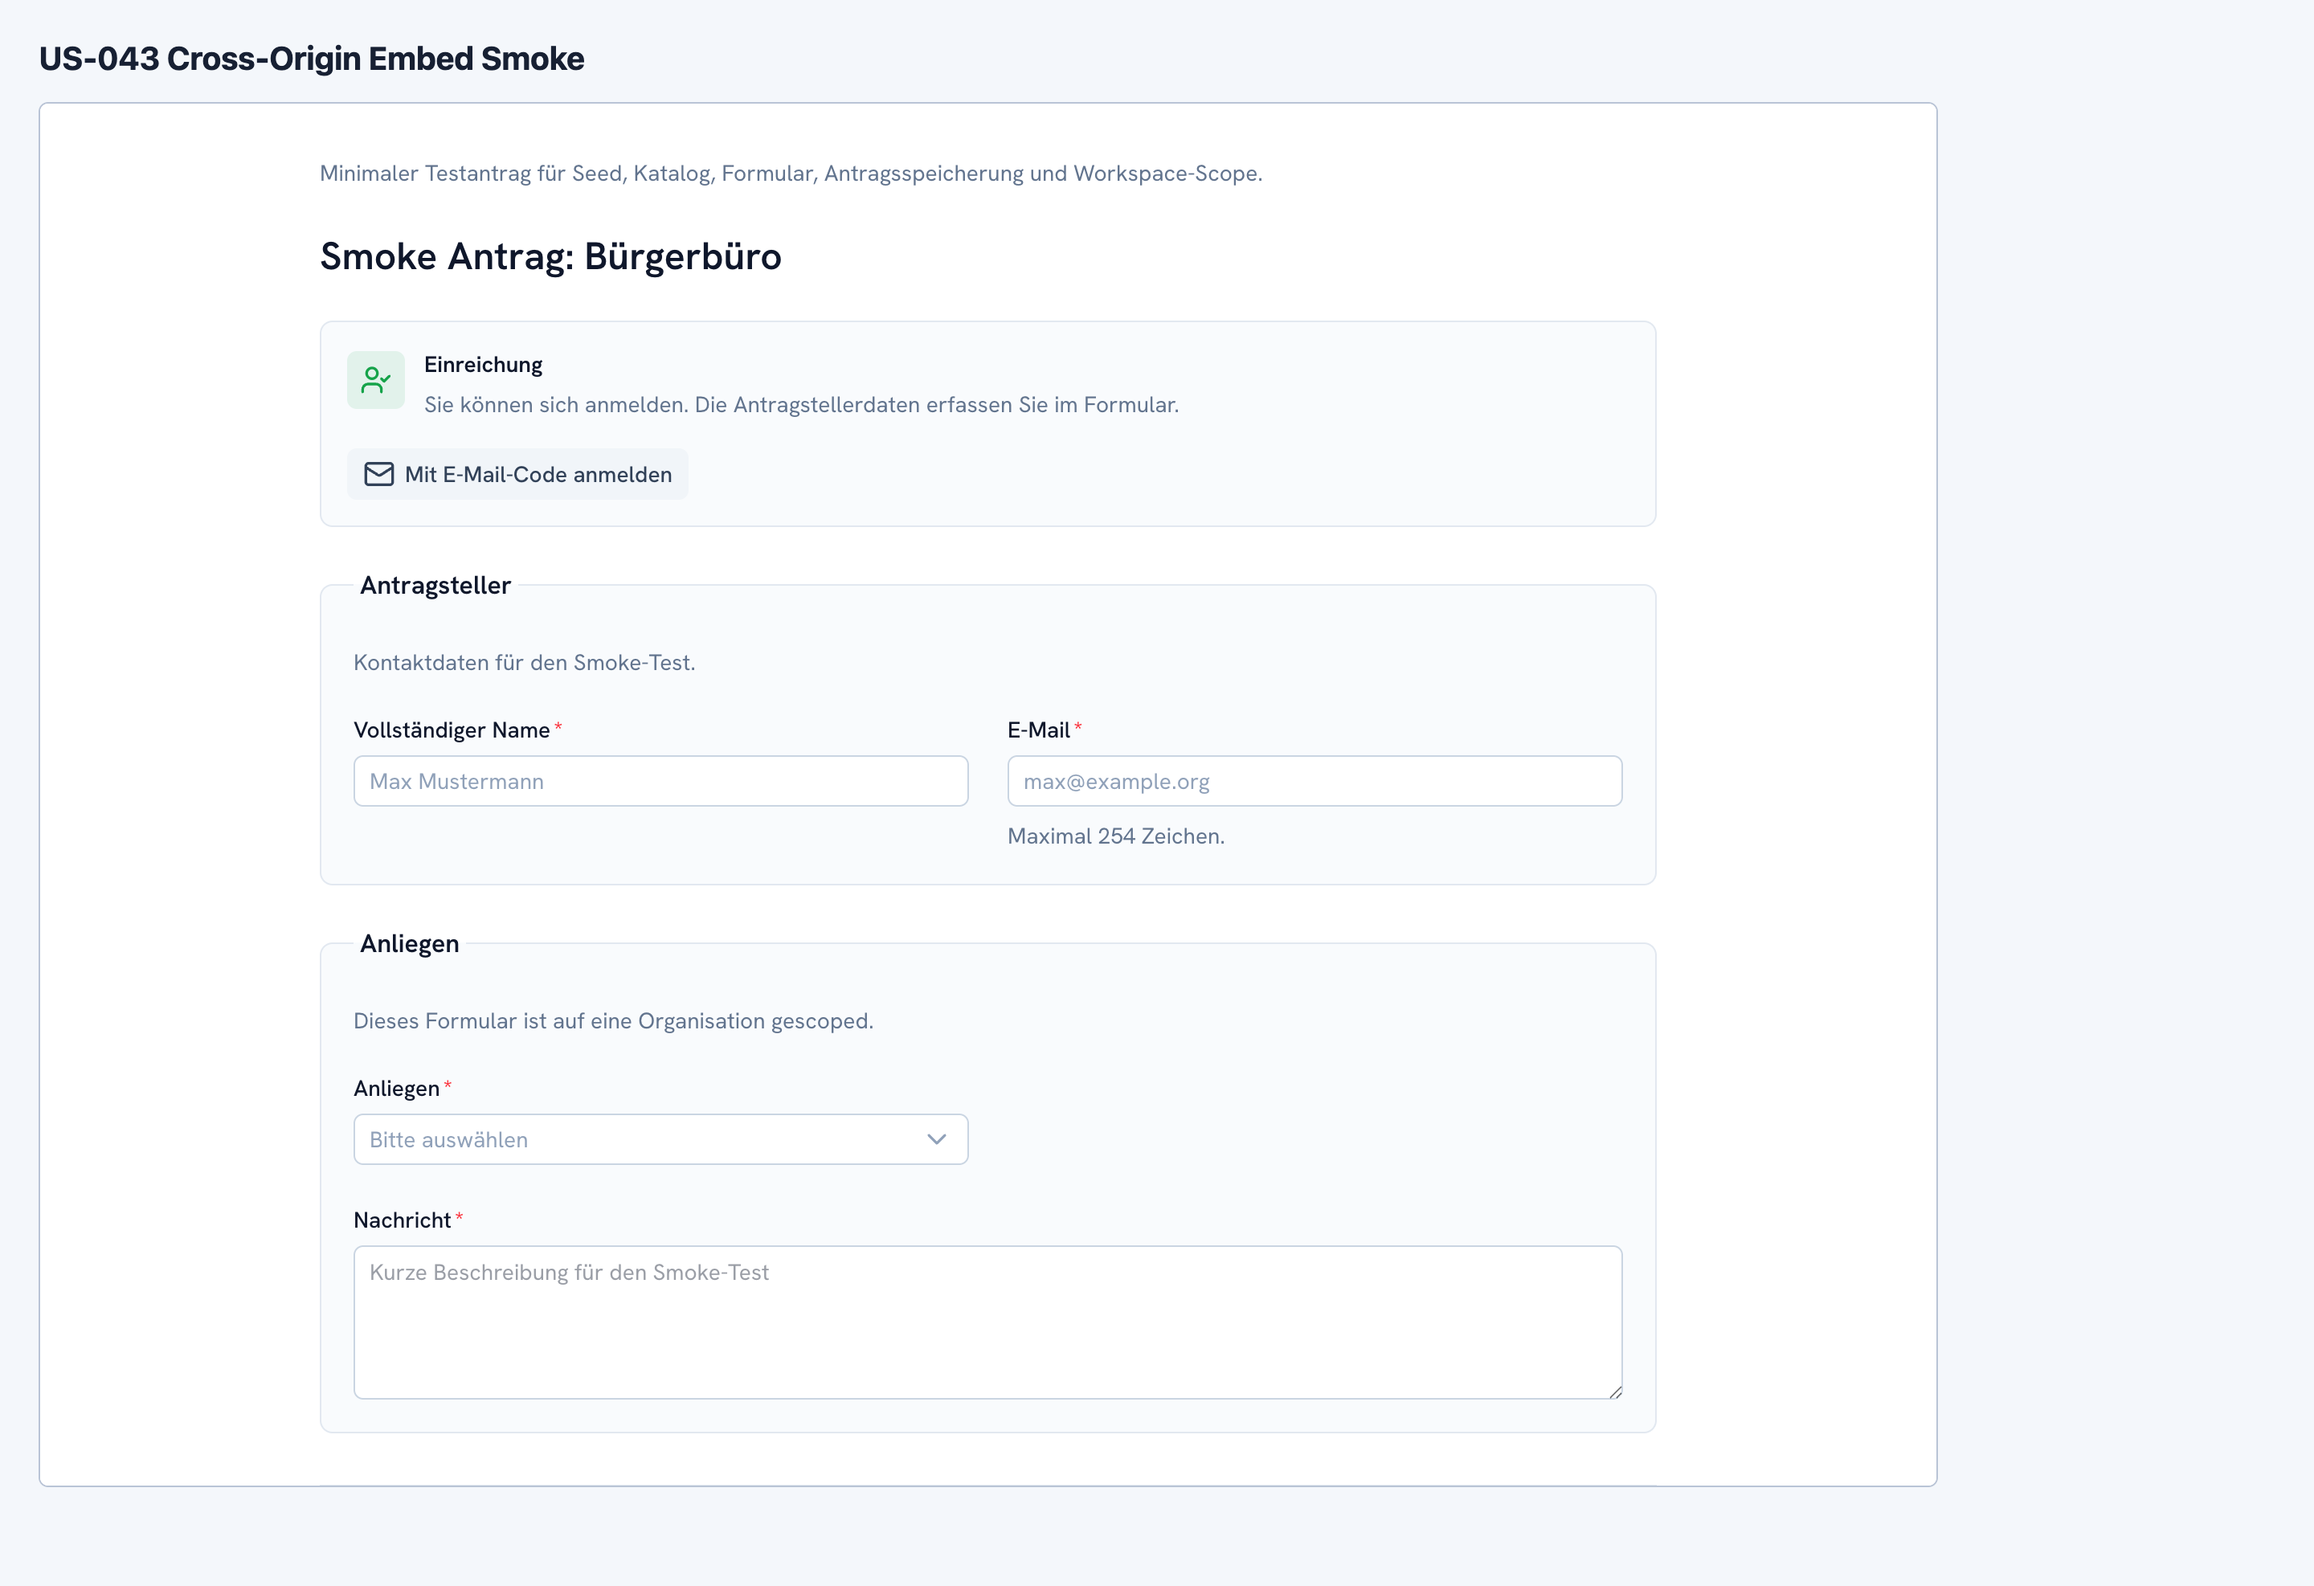Open the Anliegen dropdown
The height and width of the screenshot is (1586, 2314).
click(661, 1139)
